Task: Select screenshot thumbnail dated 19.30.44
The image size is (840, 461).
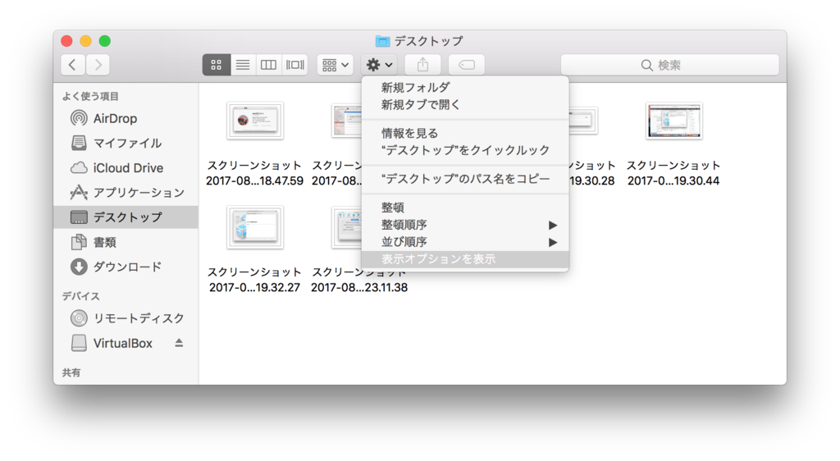Action: click(673, 121)
